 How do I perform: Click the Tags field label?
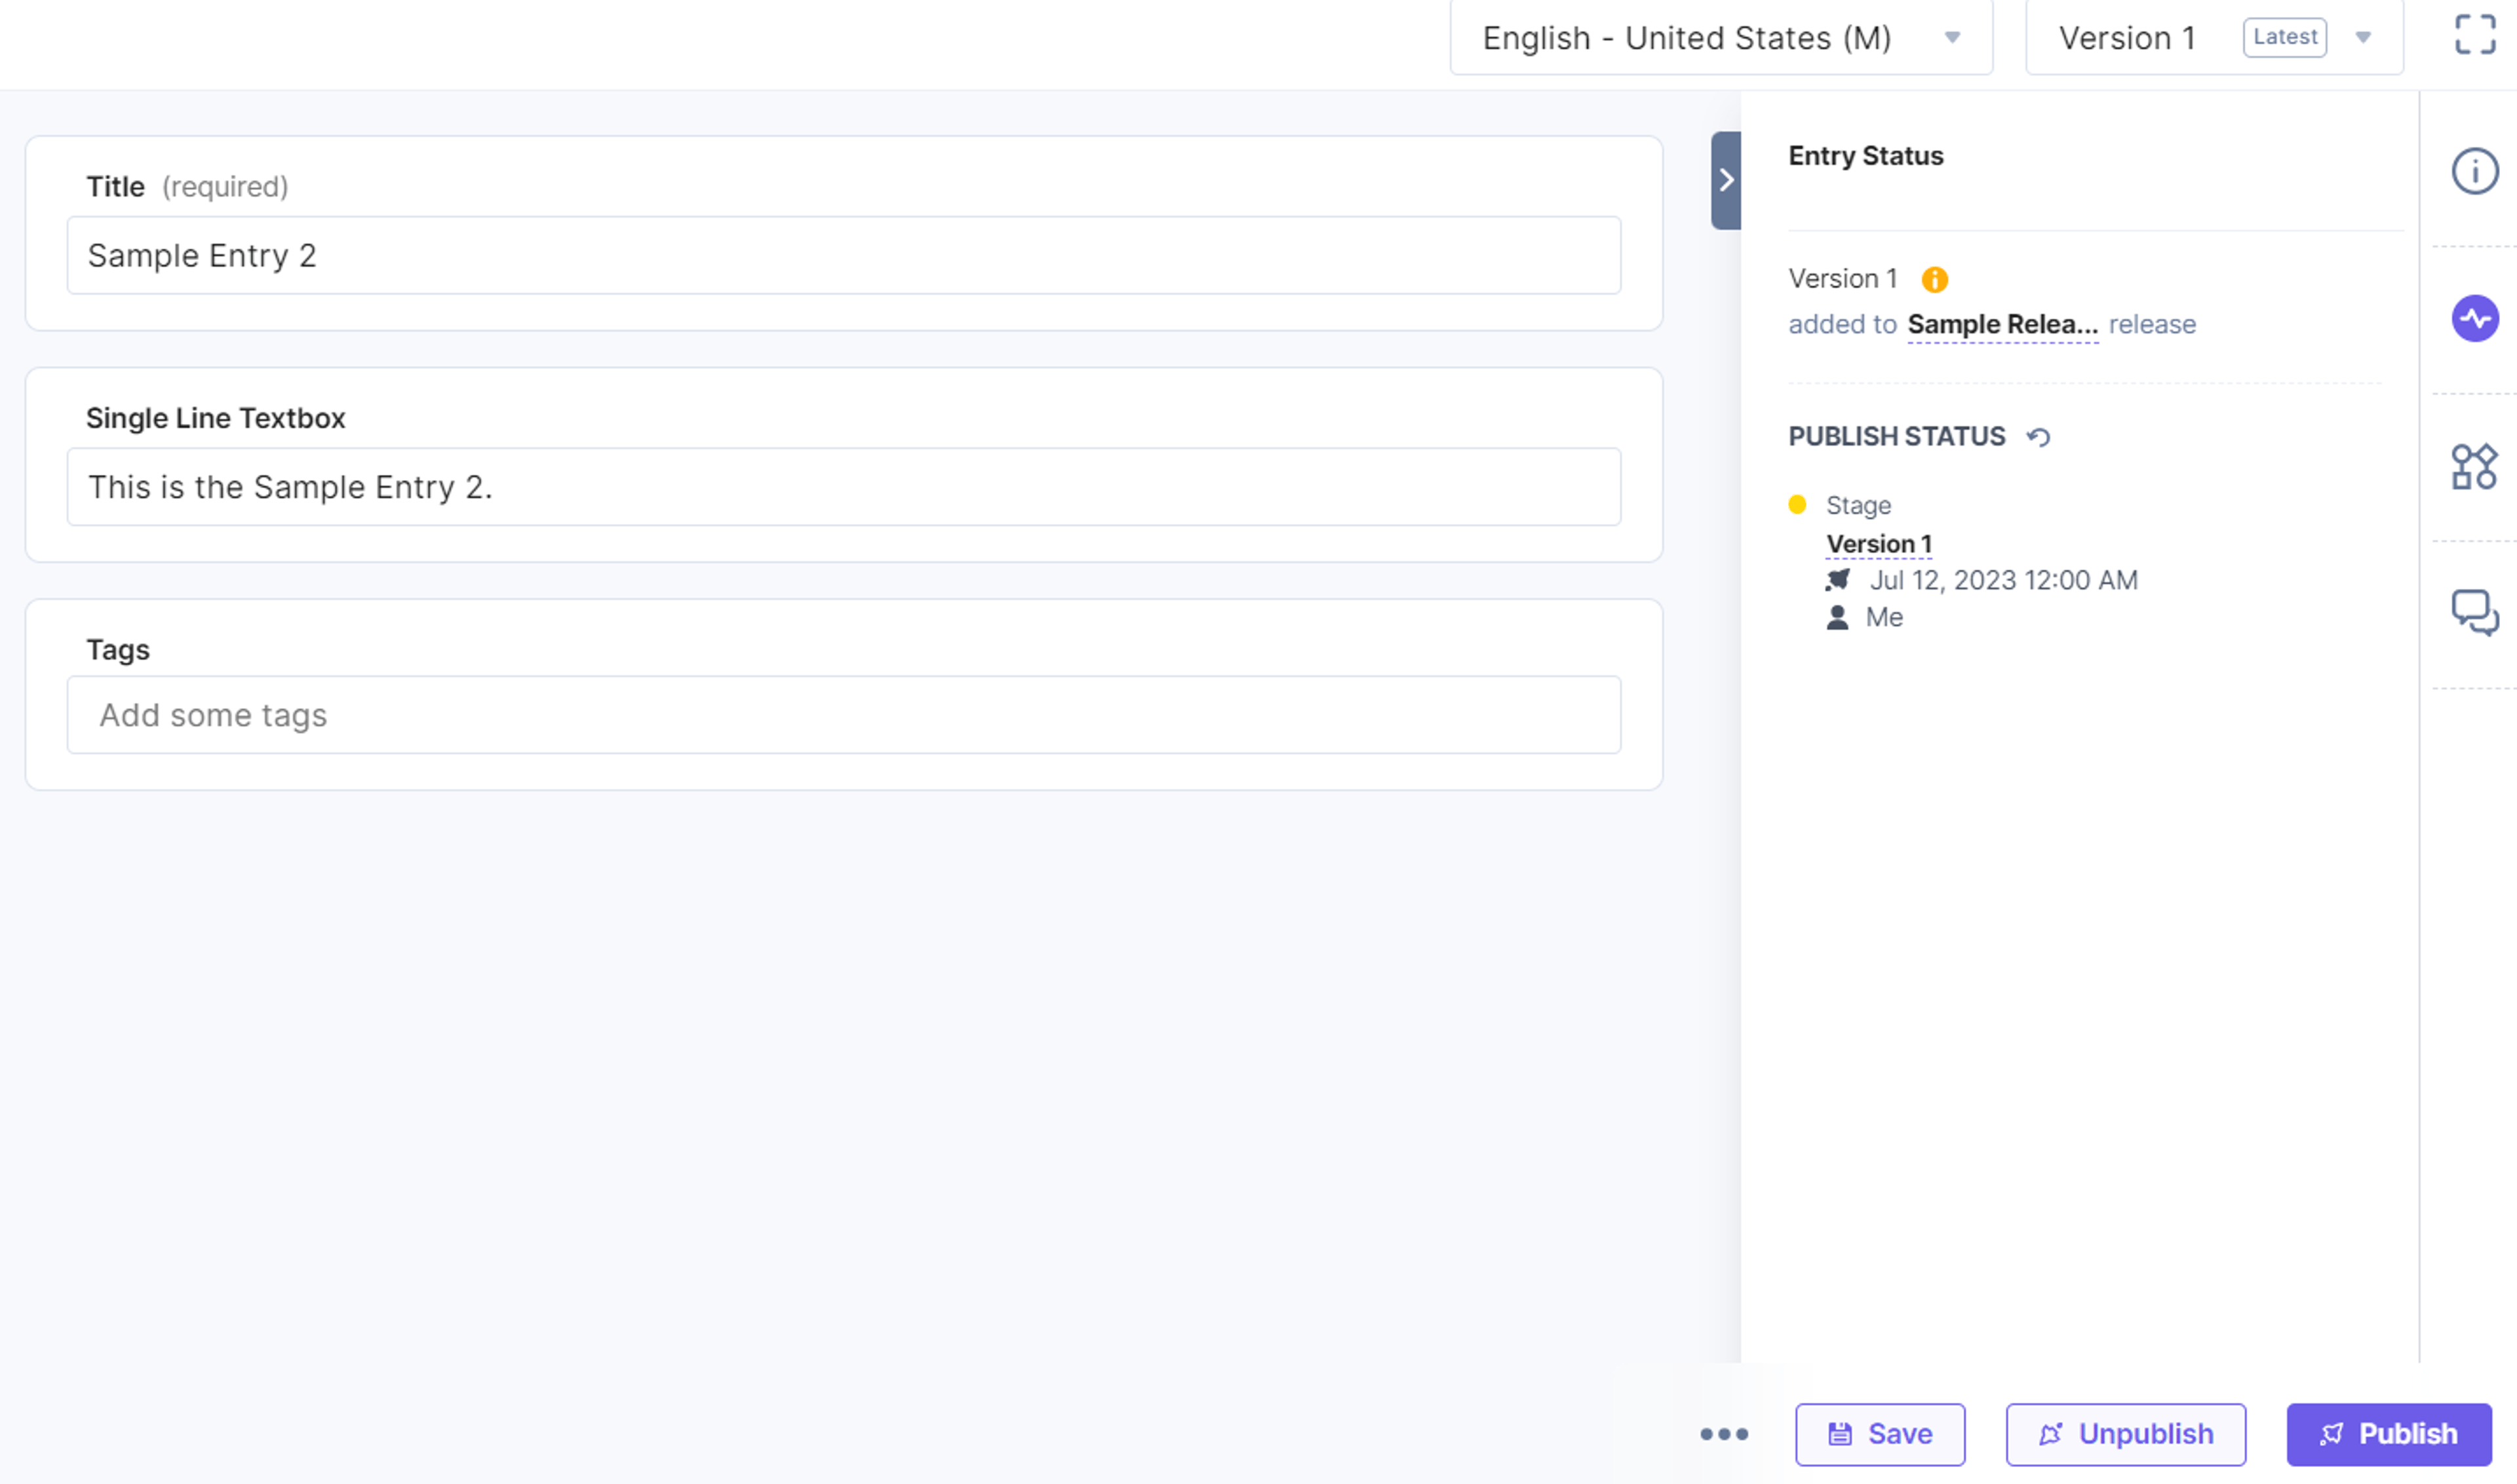pos(118,650)
